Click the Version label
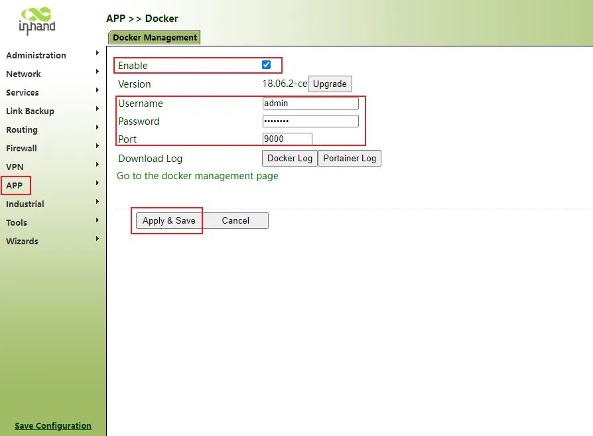The height and width of the screenshot is (436, 593). 134,84
